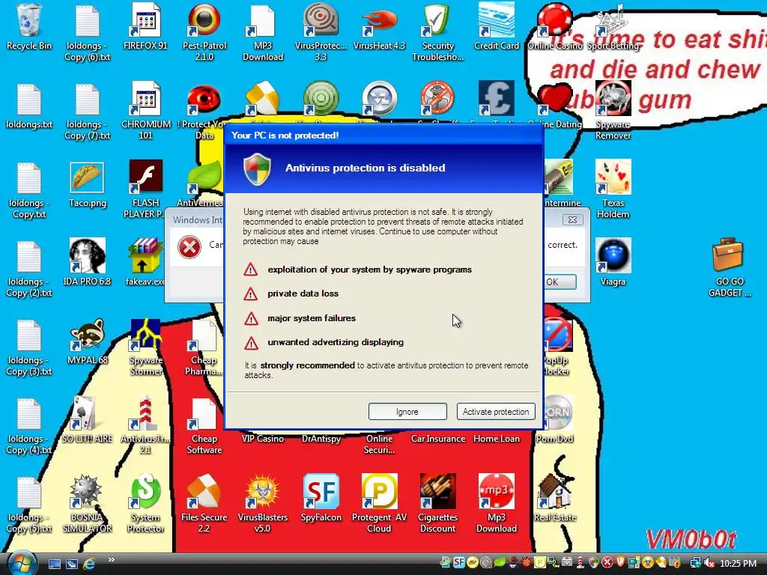Select the loldongs - Copy (4).txt file

point(29,425)
